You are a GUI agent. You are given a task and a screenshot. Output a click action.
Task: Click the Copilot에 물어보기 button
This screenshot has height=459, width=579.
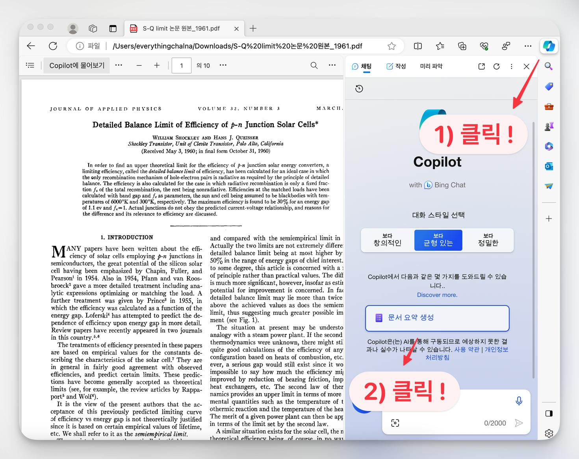77,65
